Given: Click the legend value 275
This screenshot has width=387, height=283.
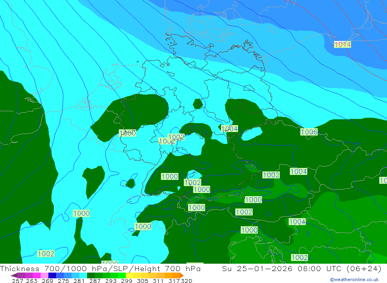Looking at the screenshot, I should 63,281.
